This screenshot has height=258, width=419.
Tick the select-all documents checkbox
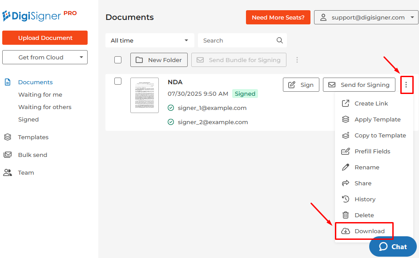click(x=118, y=60)
